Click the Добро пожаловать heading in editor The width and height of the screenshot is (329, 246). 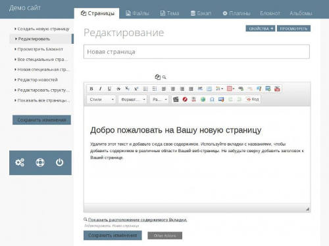click(x=176, y=130)
